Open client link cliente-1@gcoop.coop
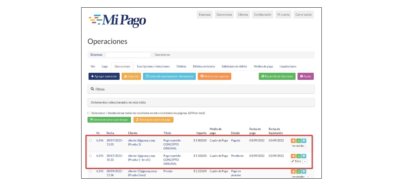This screenshot has width=415, height=186. point(142,156)
